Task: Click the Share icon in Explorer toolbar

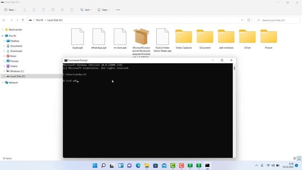Action: pyautogui.click(x=62, y=10)
